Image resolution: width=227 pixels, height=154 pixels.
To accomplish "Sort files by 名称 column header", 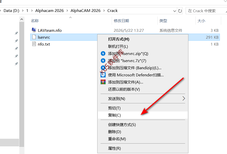I will click(35, 21).
